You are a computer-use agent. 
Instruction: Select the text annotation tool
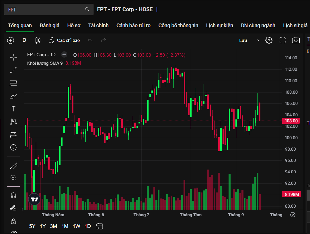[x=13, y=109]
